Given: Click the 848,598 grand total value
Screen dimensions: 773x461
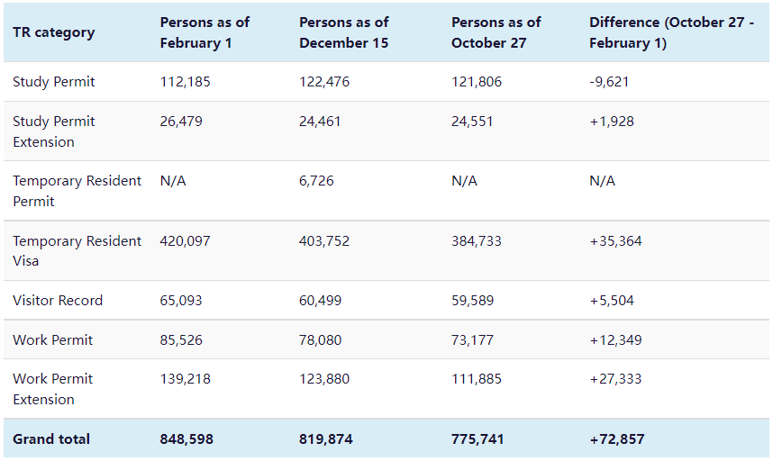Looking at the screenshot, I should tap(186, 439).
